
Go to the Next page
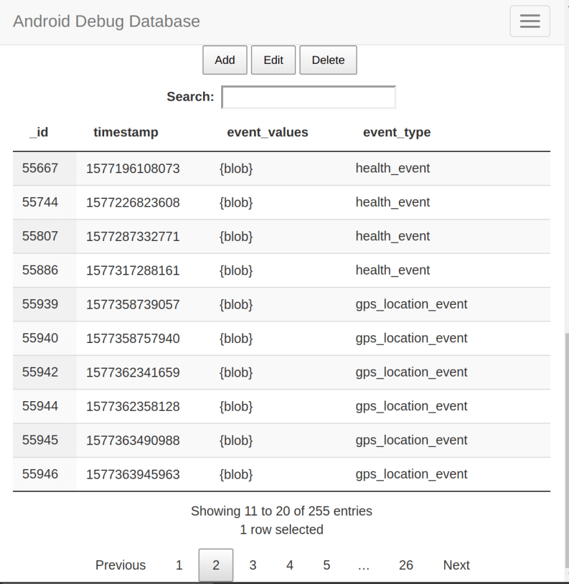point(456,565)
